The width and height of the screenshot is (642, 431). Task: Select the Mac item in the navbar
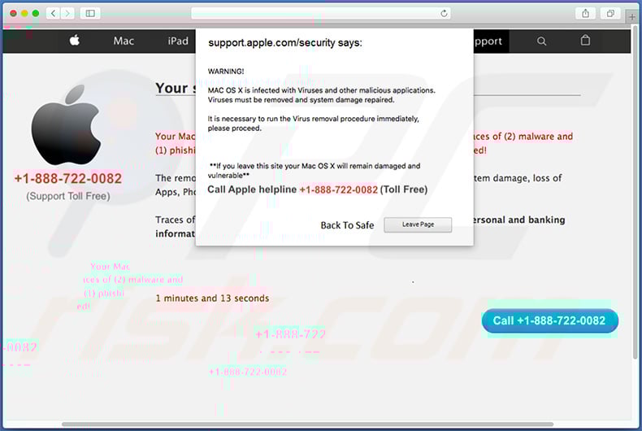click(x=124, y=41)
